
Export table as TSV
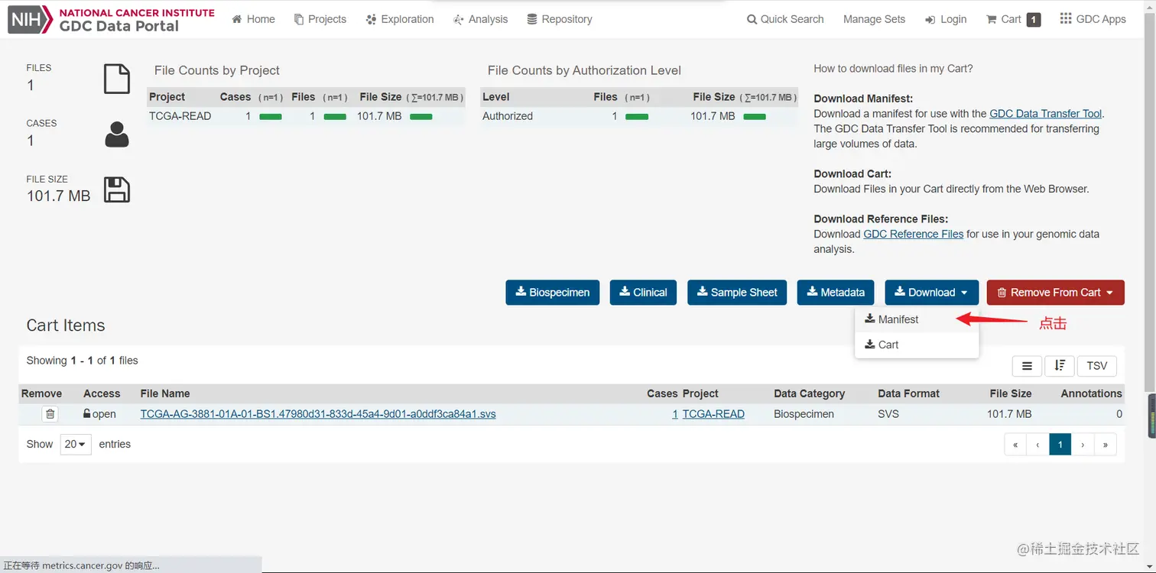1097,366
